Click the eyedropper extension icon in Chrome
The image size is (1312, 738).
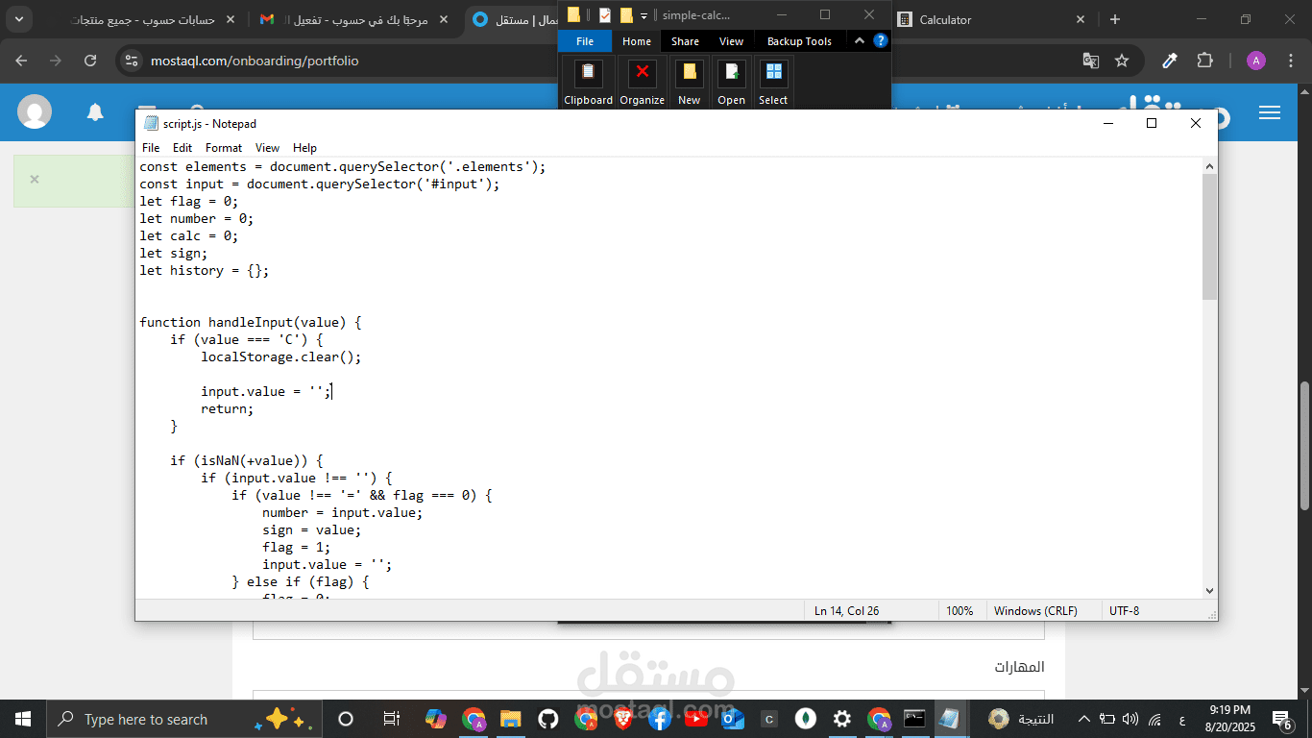1170,61
